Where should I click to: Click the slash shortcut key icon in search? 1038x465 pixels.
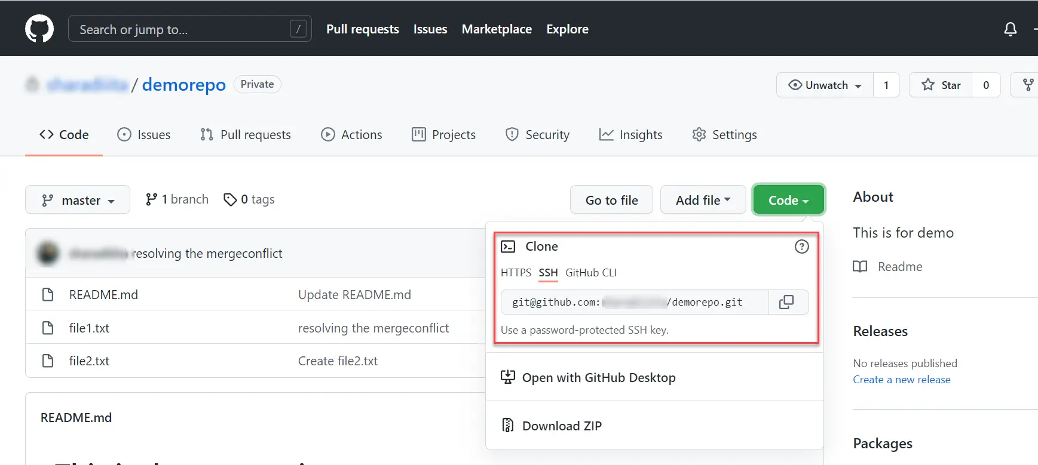[298, 29]
